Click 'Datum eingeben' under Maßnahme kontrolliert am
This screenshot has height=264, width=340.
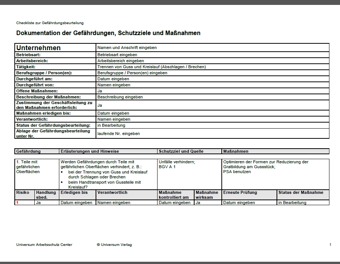point(176,203)
